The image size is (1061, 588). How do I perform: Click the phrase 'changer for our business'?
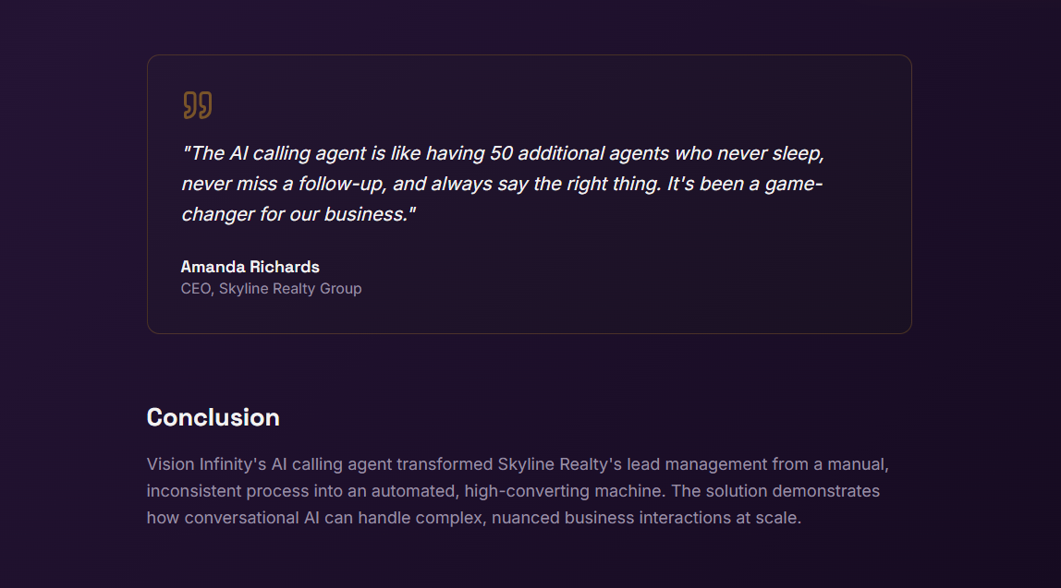tap(294, 214)
